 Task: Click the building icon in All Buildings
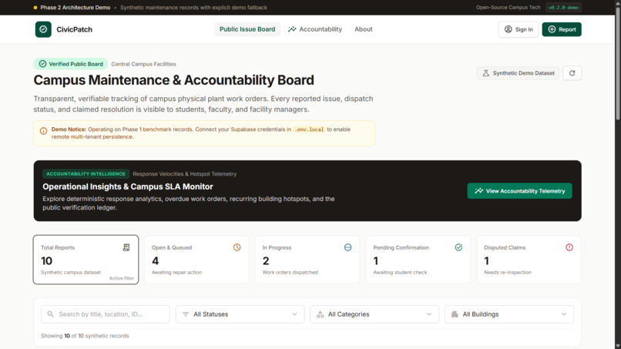pos(455,314)
